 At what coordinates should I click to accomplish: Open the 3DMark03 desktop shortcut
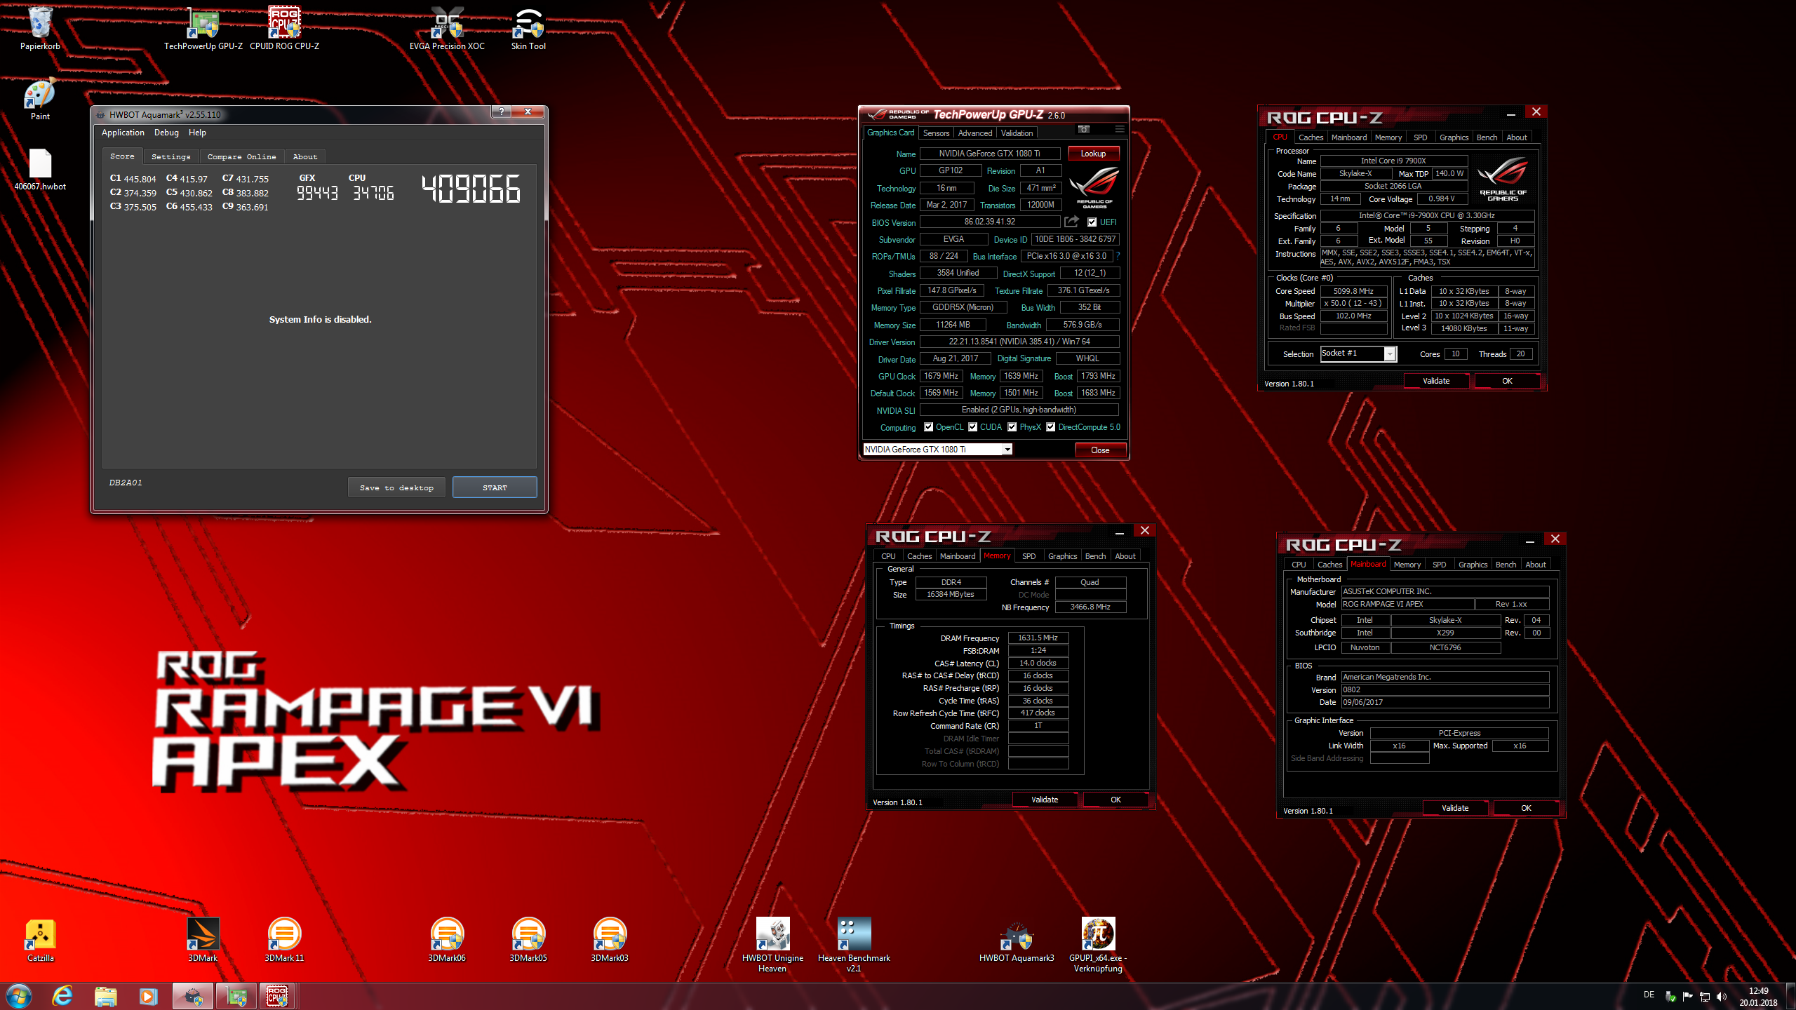[610, 940]
